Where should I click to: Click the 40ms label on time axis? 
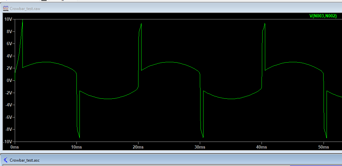pyautogui.click(x=262, y=147)
